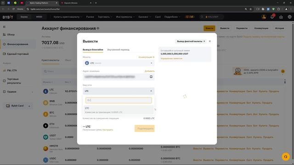Expand the Подробнее menu
Image resolution: width=294 pixels, height=165 pixels.
(172, 17)
